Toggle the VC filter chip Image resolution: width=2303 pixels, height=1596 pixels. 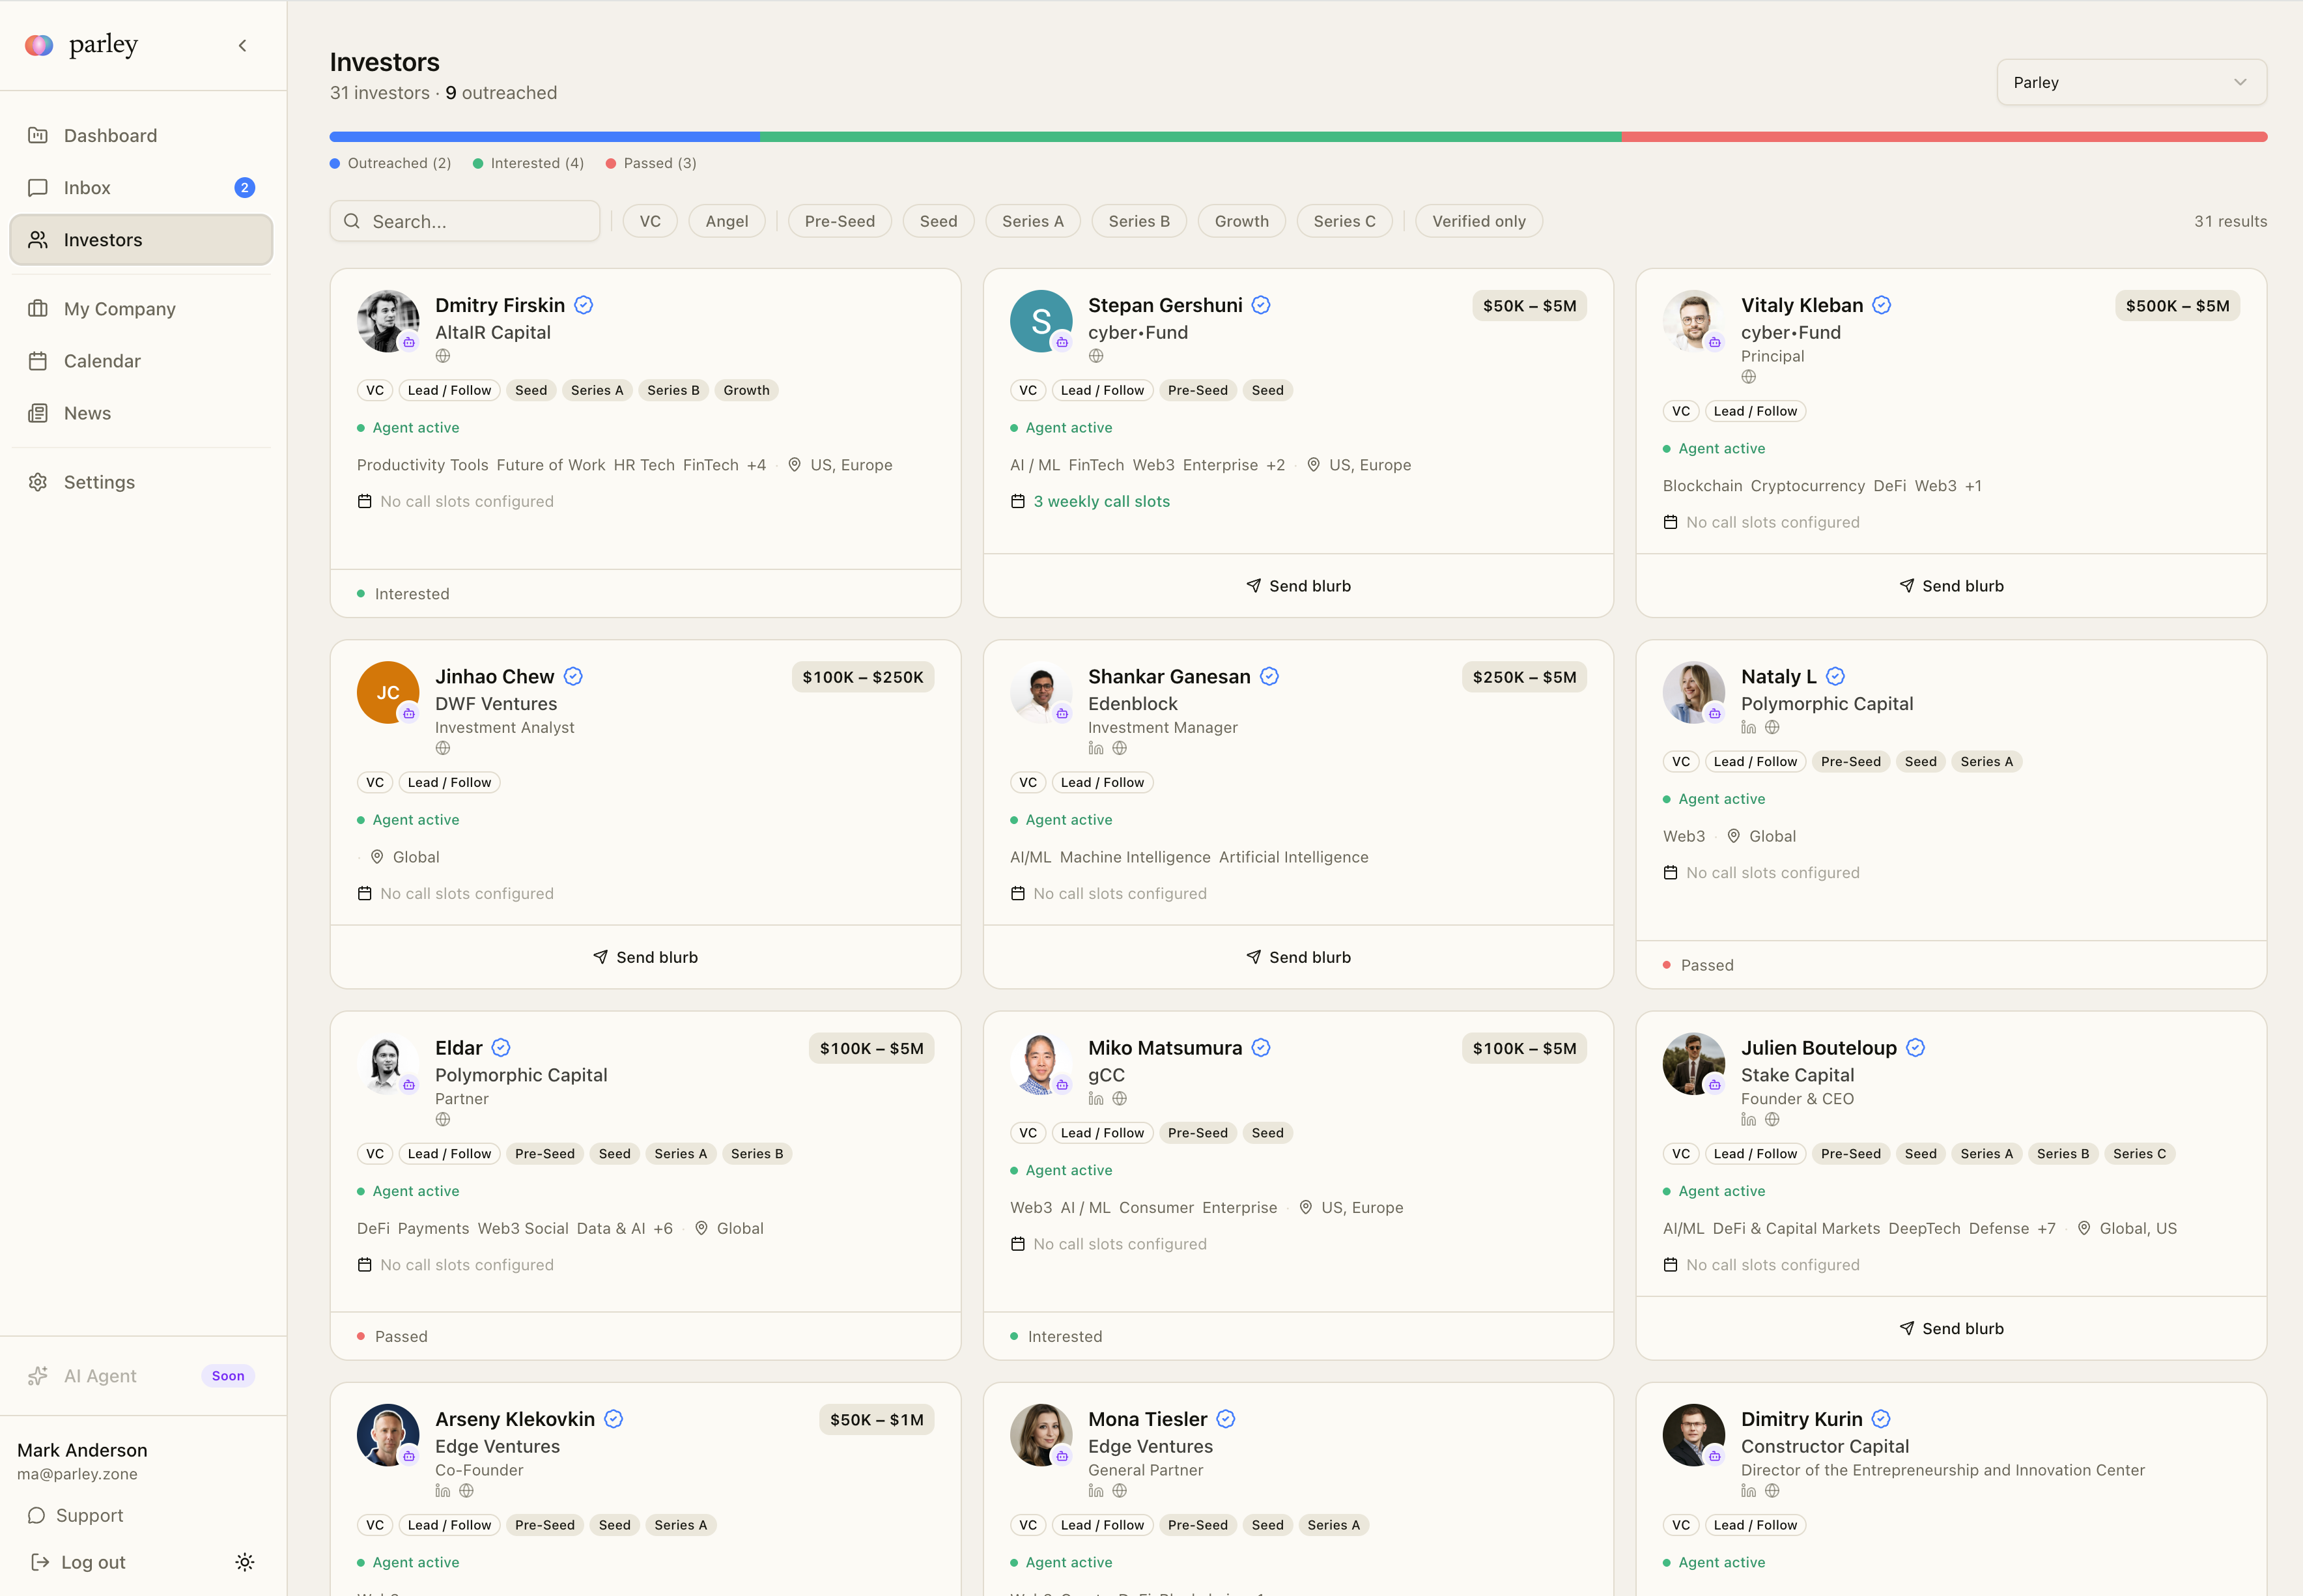[x=650, y=221]
